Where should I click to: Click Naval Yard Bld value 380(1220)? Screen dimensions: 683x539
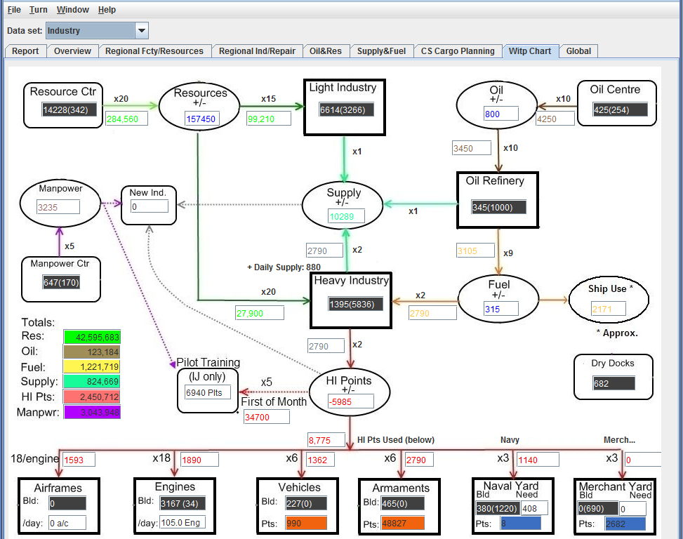pos(497,508)
